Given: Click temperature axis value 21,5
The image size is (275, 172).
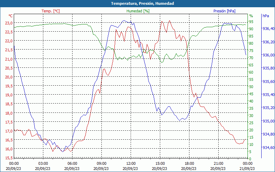Looking at the screenshot, I should coord(8,50).
